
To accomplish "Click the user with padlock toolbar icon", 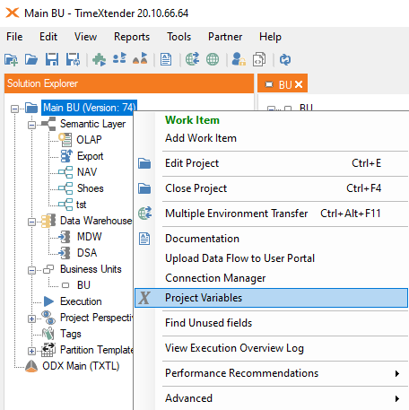I will pyautogui.click(x=239, y=59).
